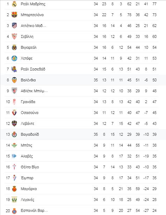Click the Athletic Bilbao striped badge
Viewport: 166px width, 215px height.
14,91
